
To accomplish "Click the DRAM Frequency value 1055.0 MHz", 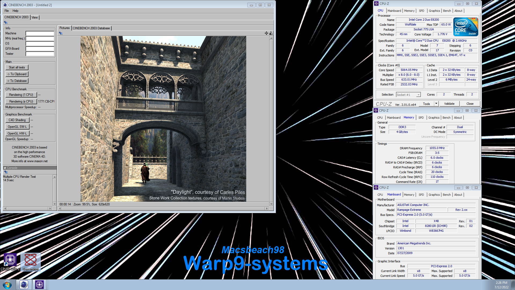I will pos(437,148).
